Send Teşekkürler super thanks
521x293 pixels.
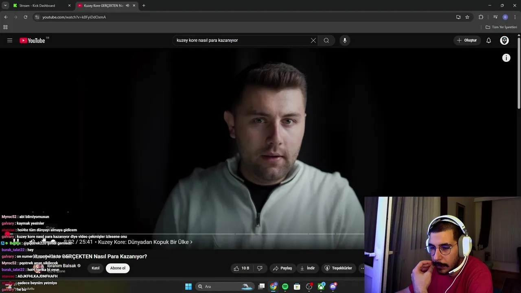[338, 268]
